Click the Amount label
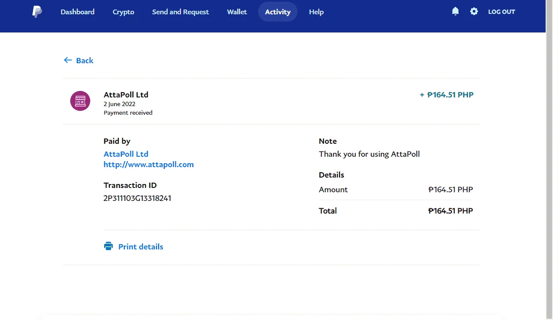 point(333,190)
